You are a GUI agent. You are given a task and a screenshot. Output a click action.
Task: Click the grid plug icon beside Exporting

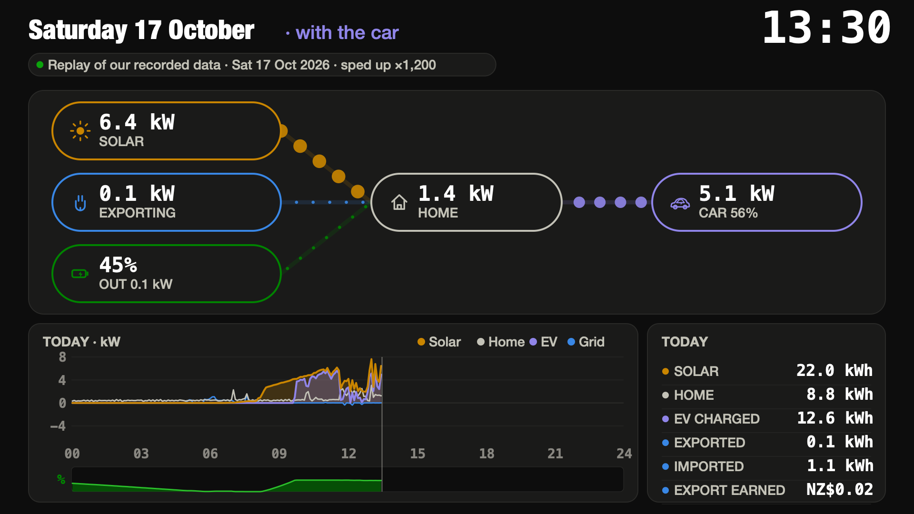pyautogui.click(x=80, y=203)
